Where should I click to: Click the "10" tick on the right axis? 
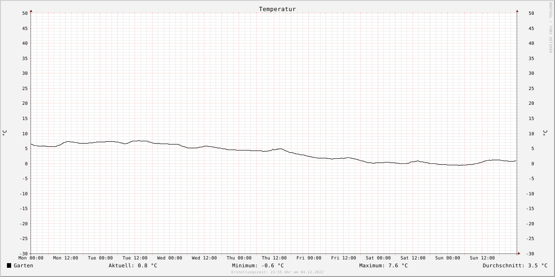[x=531, y=133]
